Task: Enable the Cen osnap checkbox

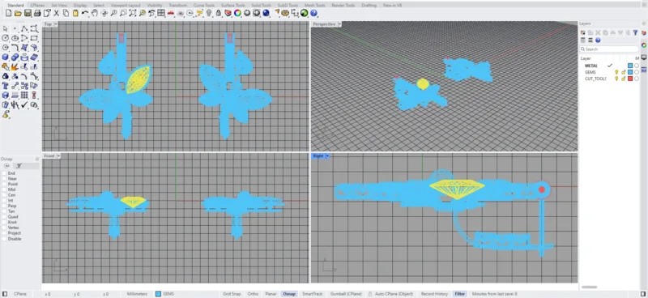Action: tap(4, 194)
